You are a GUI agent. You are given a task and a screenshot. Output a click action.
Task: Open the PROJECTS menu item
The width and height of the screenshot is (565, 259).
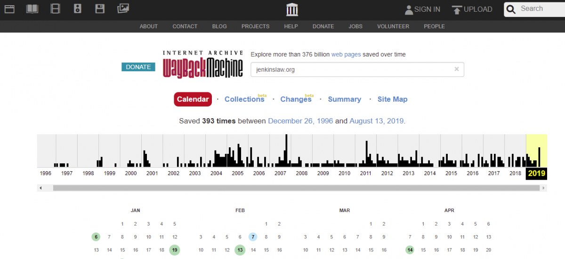click(256, 26)
